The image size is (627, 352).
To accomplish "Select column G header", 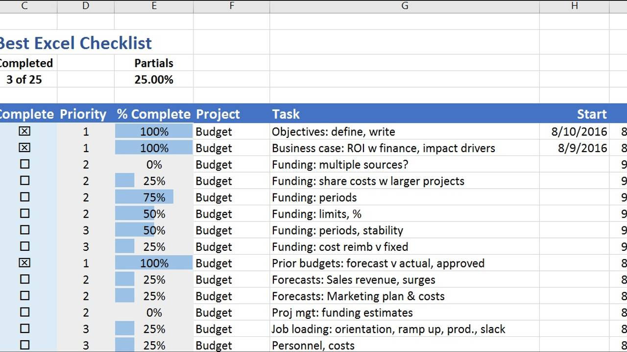I will 405,6.
